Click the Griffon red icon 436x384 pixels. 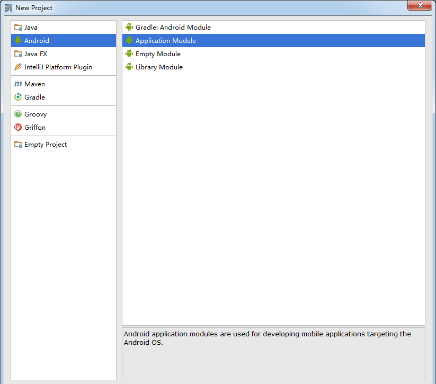click(18, 127)
